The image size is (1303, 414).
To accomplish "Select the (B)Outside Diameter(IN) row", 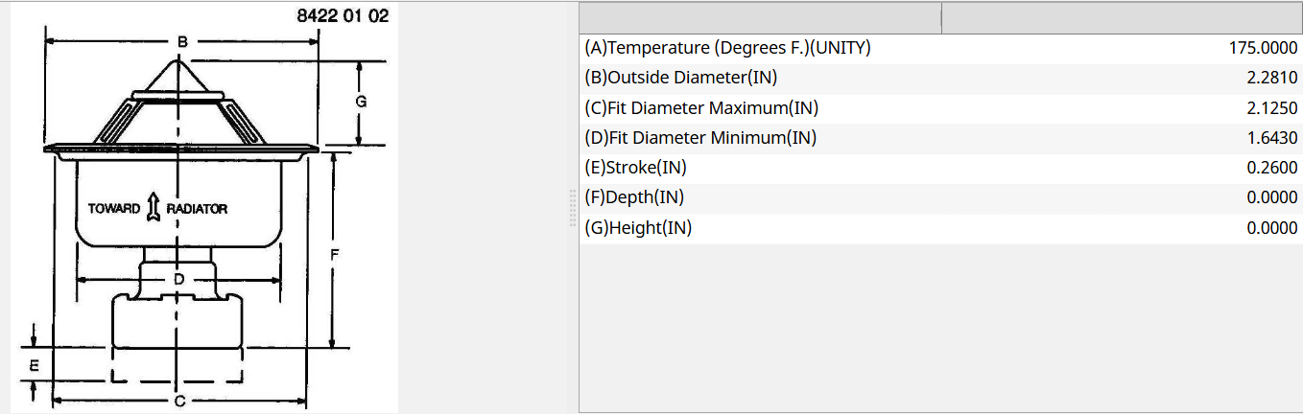I will pyautogui.click(x=940, y=78).
